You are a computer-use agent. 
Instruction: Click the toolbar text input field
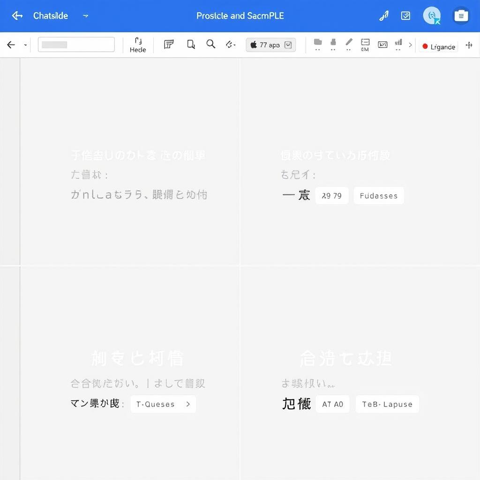(x=76, y=45)
